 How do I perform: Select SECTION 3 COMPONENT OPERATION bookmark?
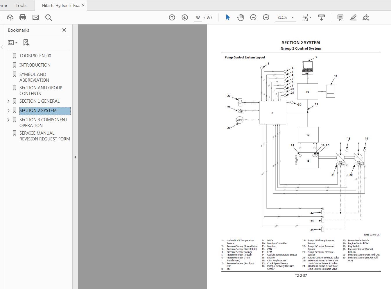coord(43,123)
